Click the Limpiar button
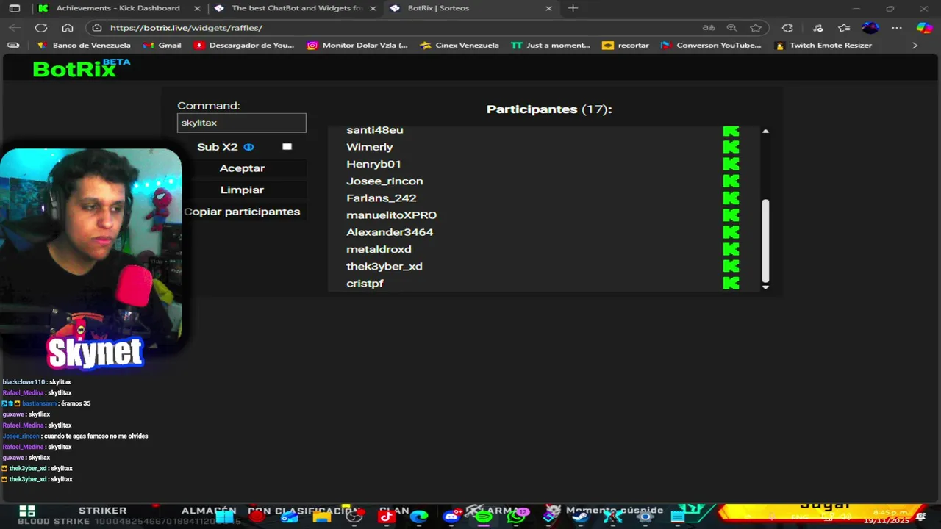The image size is (941, 529). pyautogui.click(x=242, y=190)
